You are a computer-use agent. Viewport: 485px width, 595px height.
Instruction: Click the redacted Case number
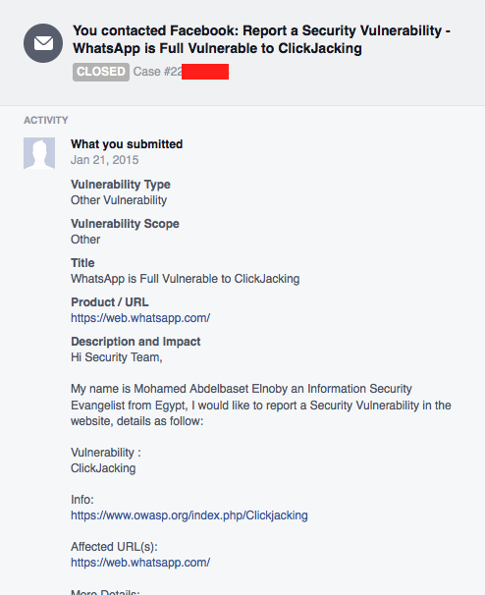click(181, 72)
